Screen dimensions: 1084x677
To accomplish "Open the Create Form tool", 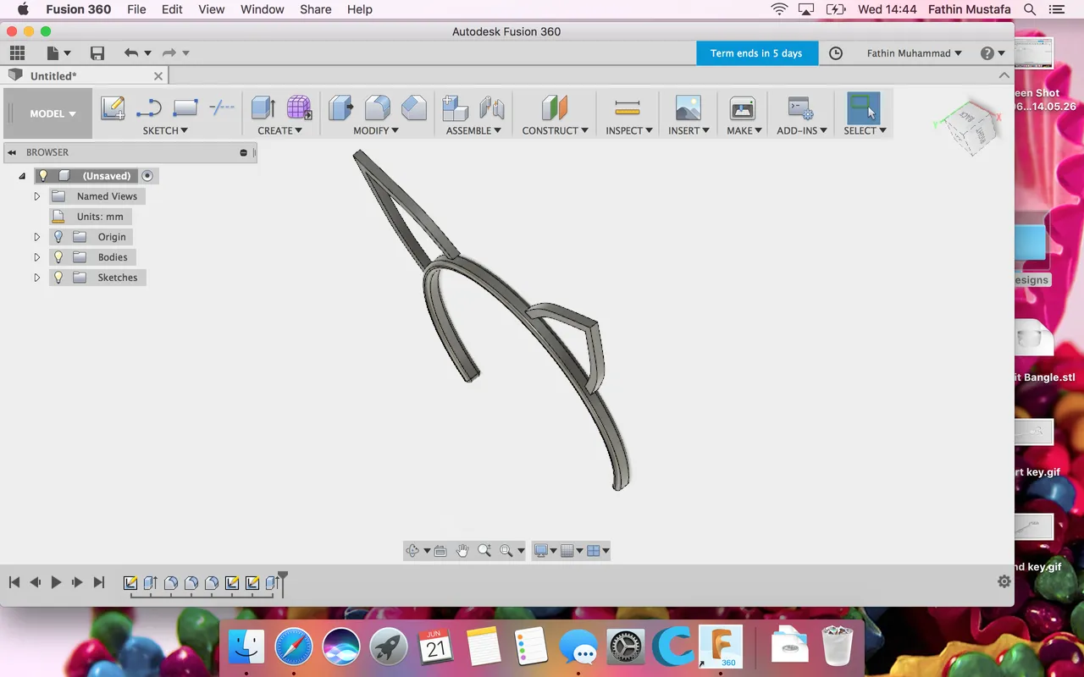I will [299, 107].
